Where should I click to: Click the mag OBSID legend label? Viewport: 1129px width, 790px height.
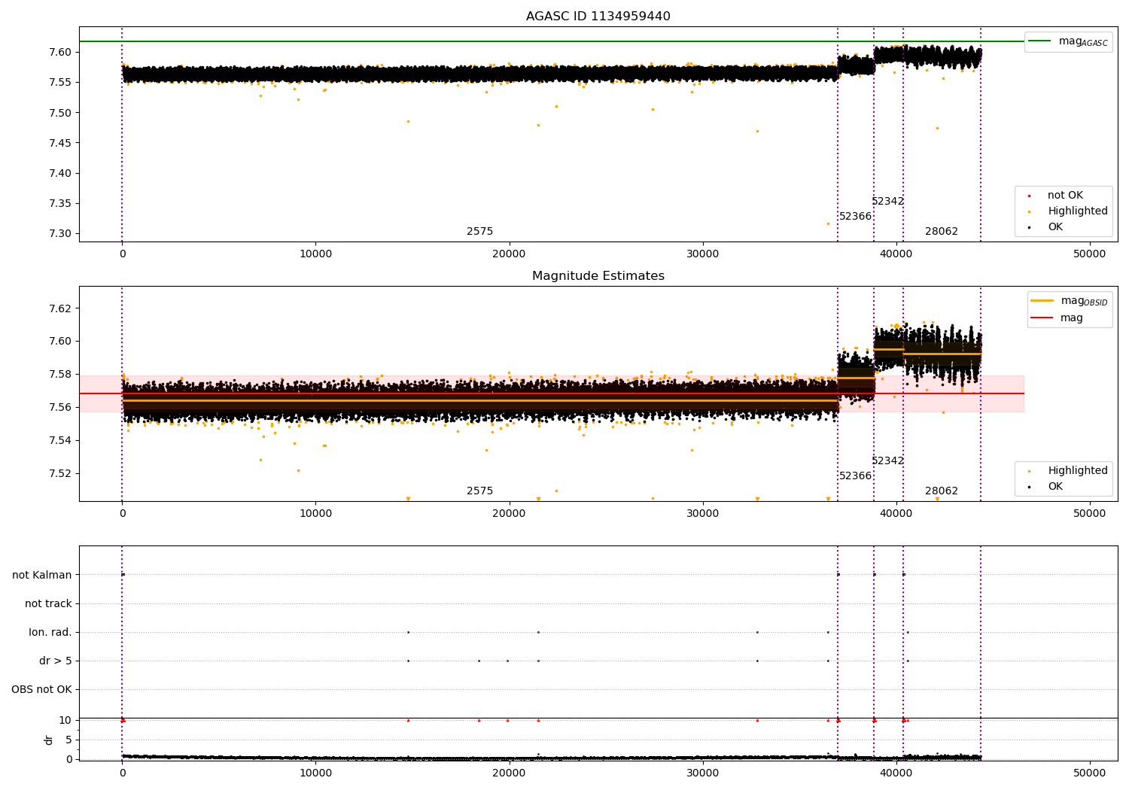[1084, 301]
